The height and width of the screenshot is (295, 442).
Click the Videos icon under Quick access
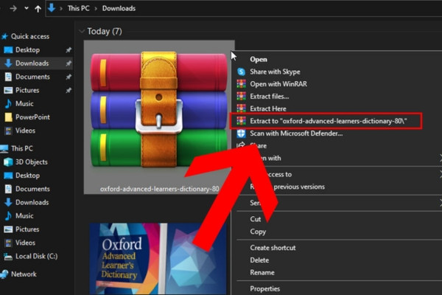coord(8,131)
